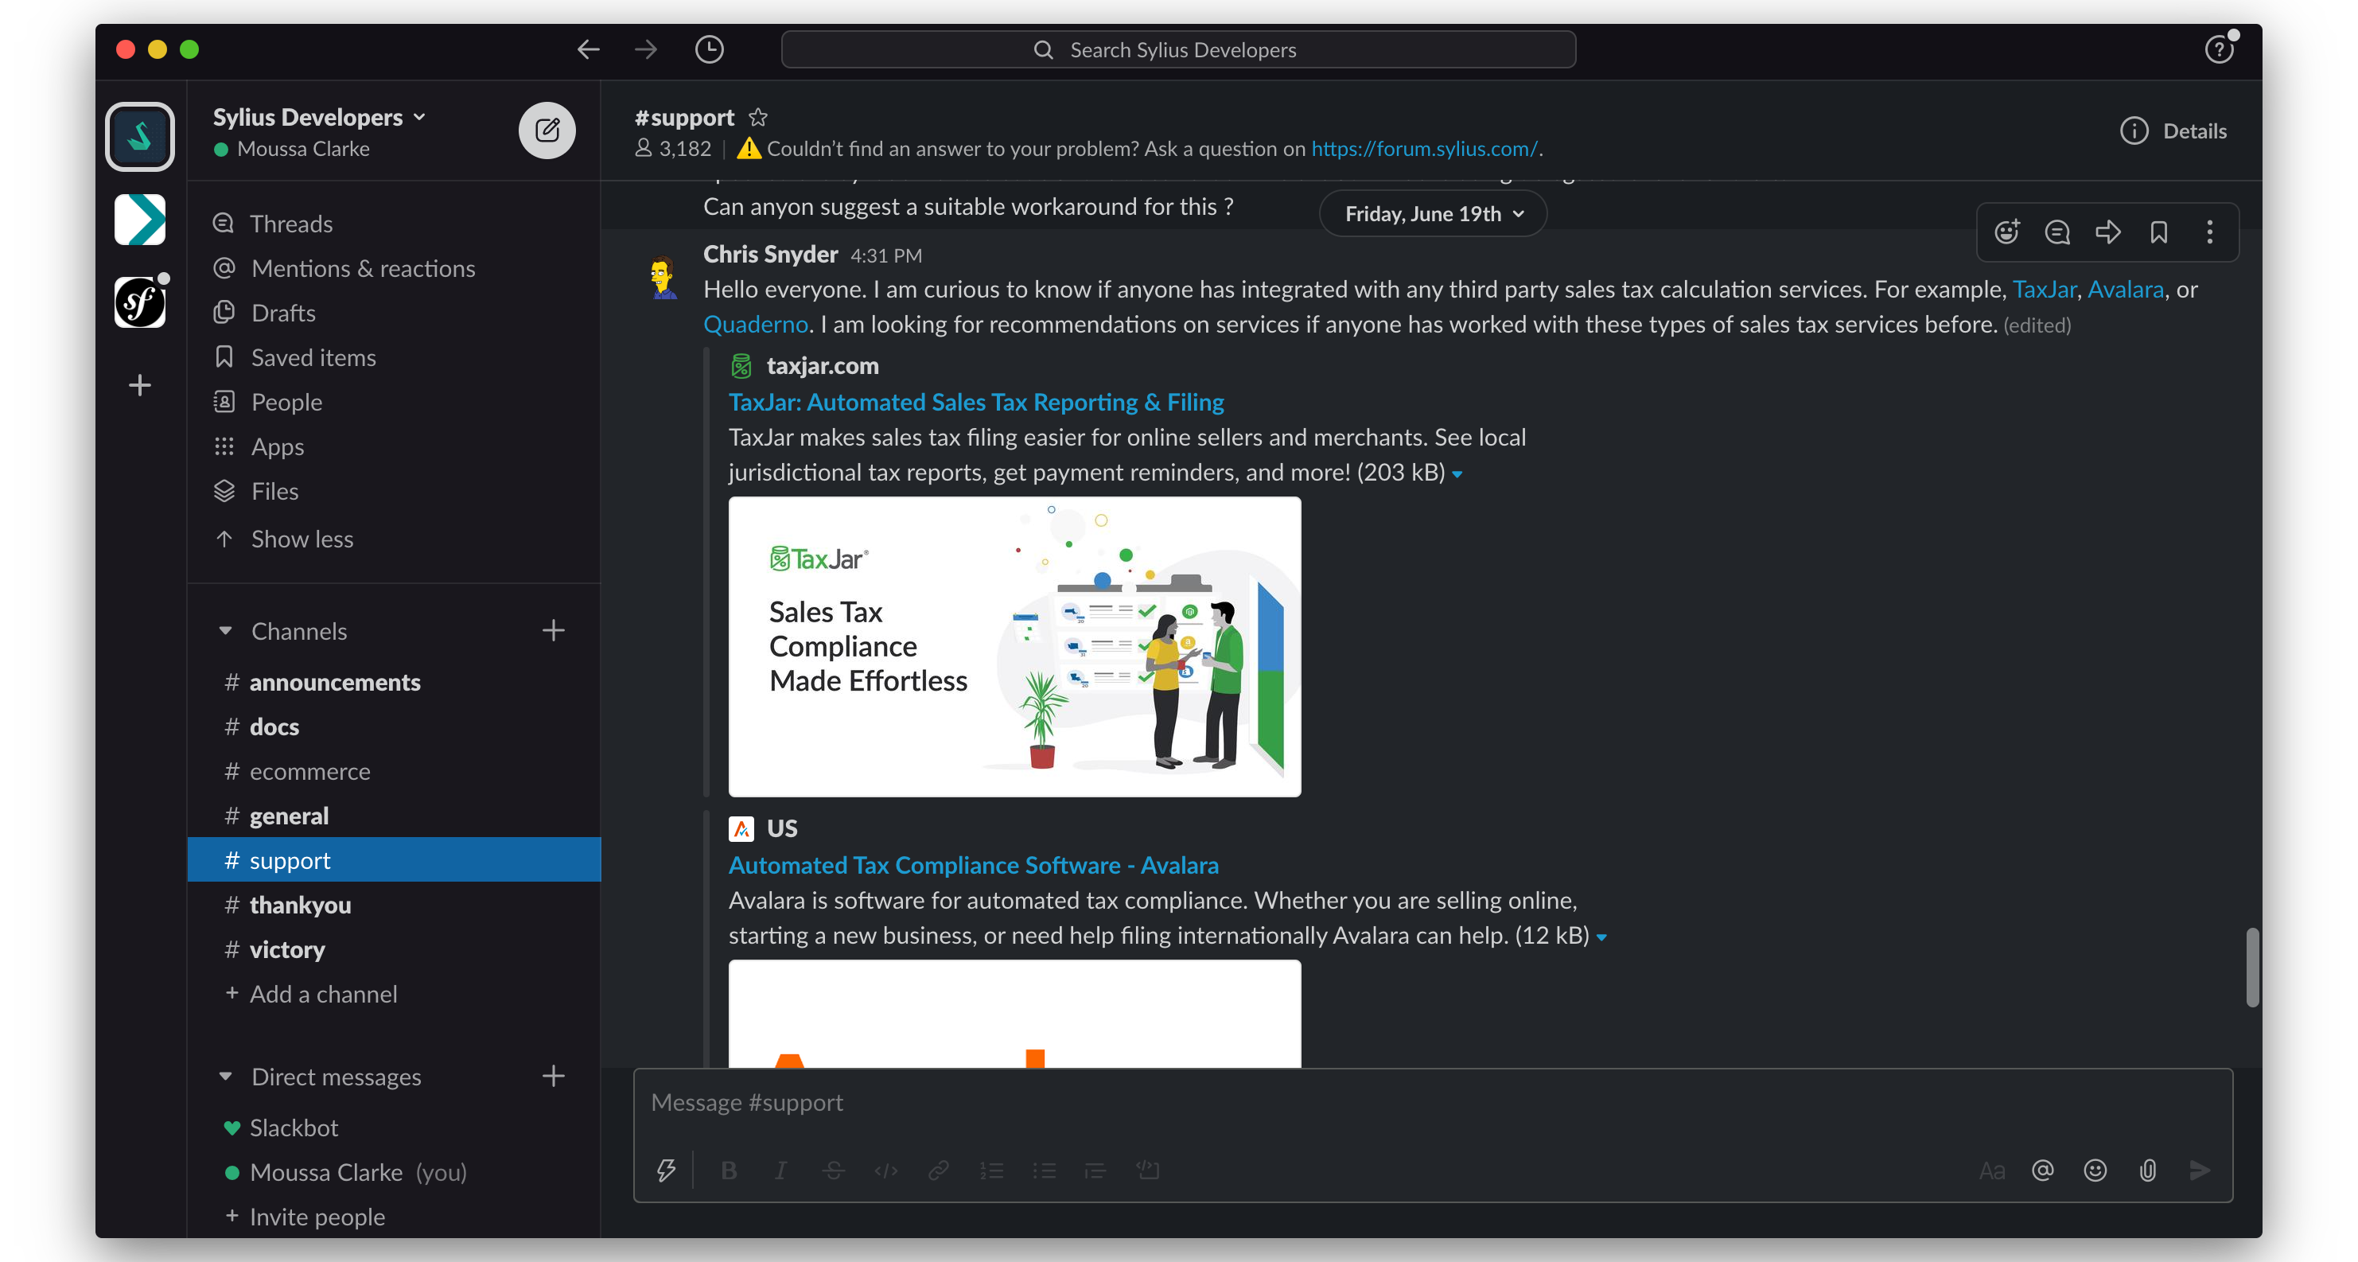Enable the lightning bolt slash command
The height and width of the screenshot is (1262, 2358).
click(666, 1170)
